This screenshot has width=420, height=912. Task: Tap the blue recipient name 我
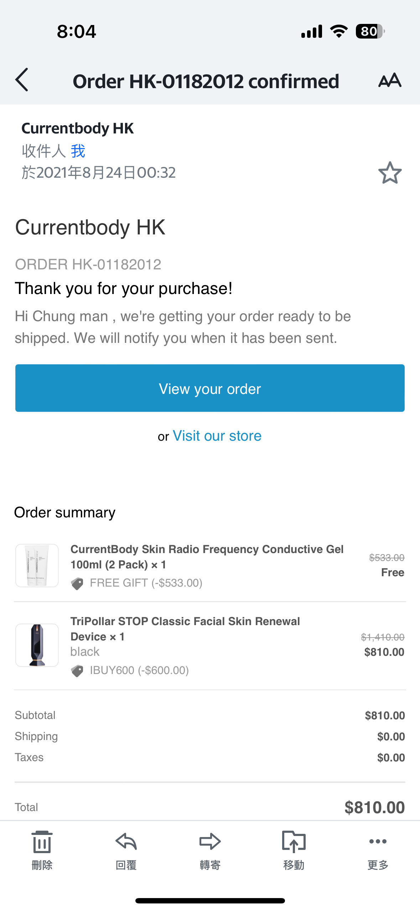[x=78, y=151]
